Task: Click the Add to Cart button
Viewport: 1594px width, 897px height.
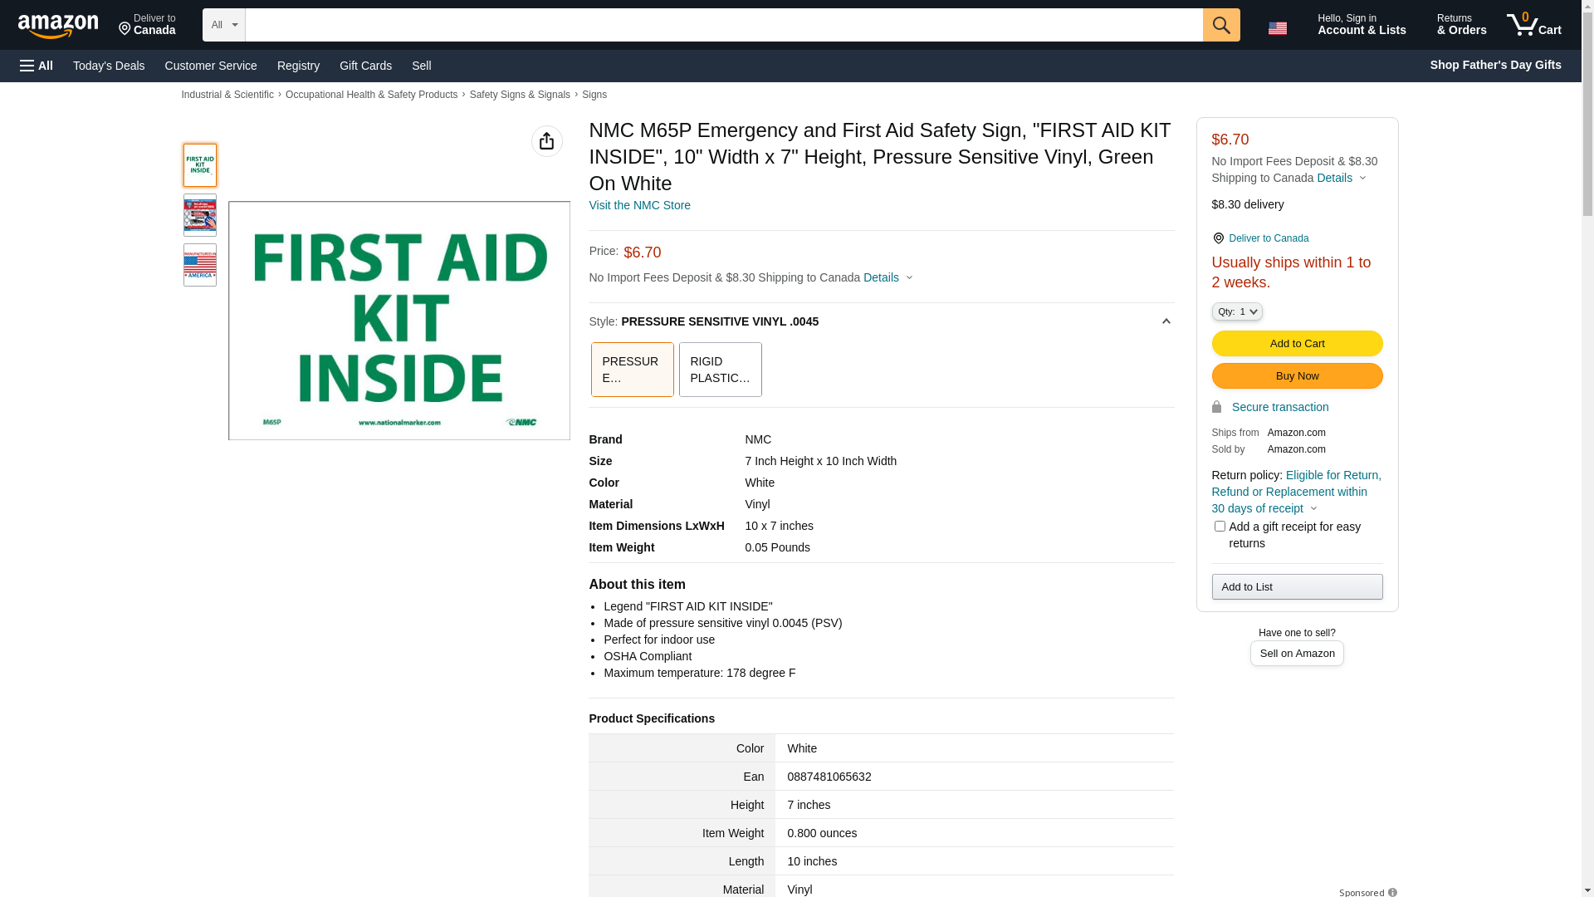Action: (1296, 344)
